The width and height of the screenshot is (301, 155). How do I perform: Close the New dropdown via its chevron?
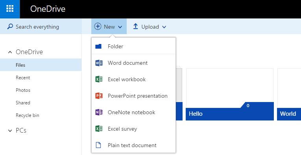(120, 27)
